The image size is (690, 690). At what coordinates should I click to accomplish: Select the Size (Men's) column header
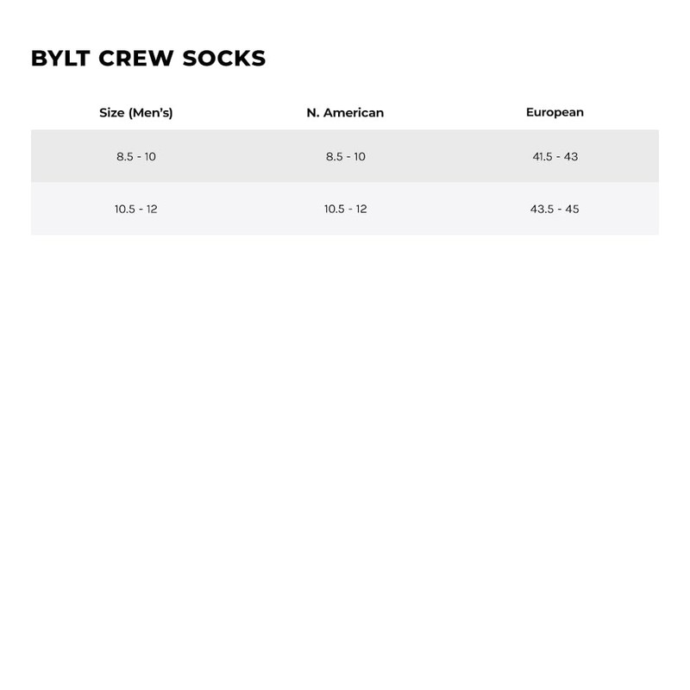click(x=136, y=113)
